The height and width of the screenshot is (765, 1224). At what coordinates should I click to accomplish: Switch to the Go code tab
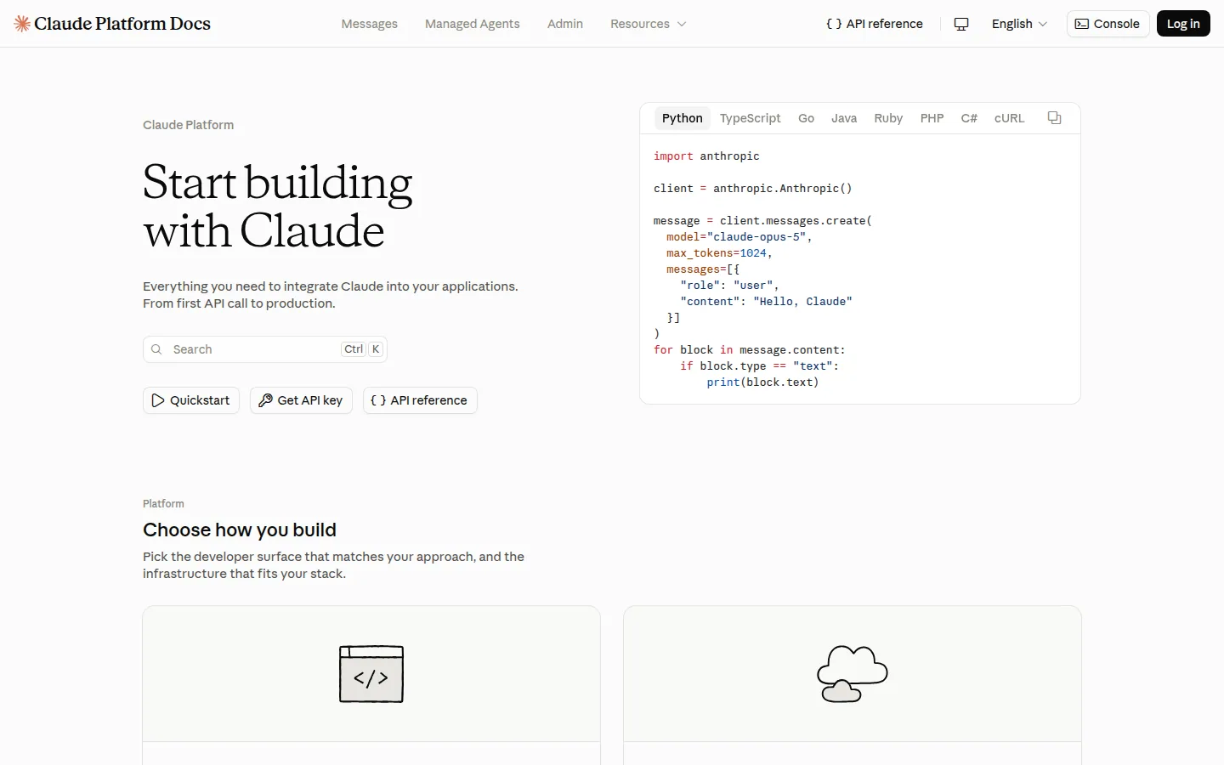[806, 118]
